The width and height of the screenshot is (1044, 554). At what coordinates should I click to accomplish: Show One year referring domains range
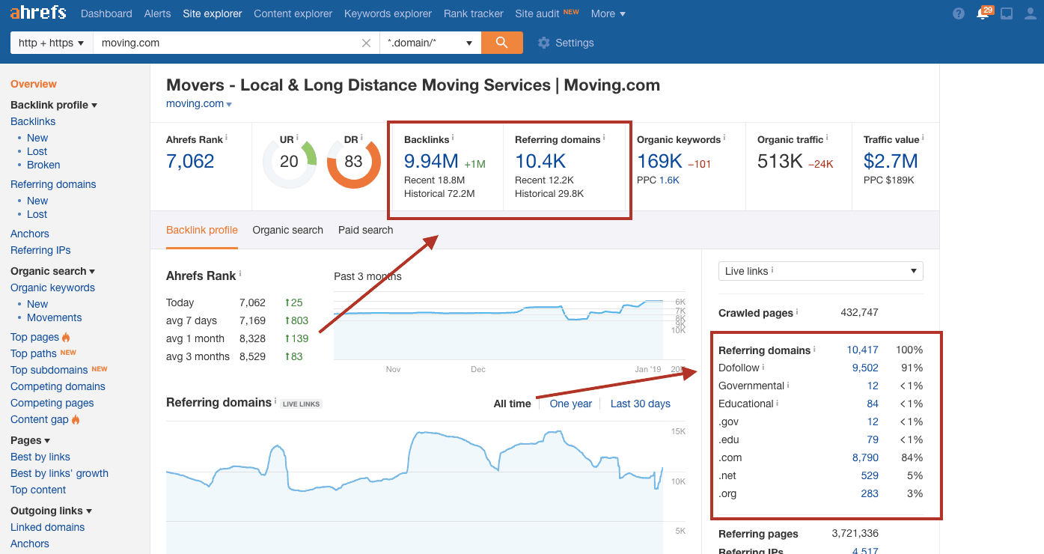pos(571,404)
